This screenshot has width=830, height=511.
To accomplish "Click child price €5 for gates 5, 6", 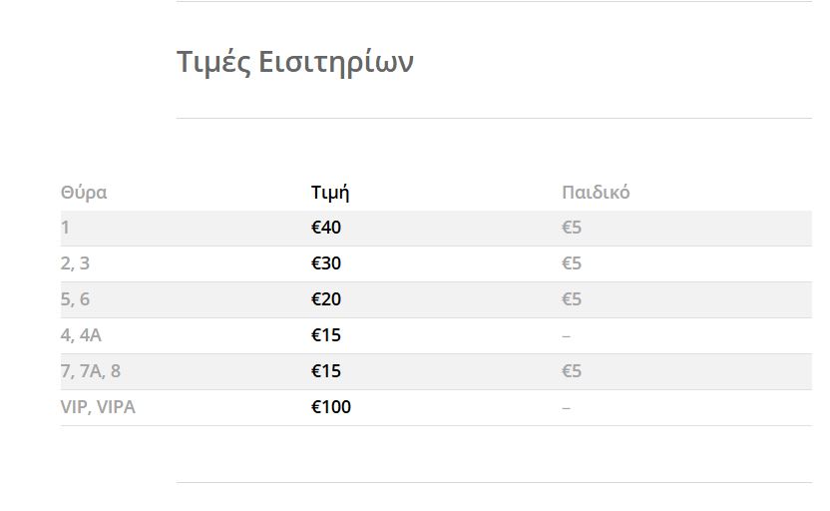I will click(x=572, y=299).
